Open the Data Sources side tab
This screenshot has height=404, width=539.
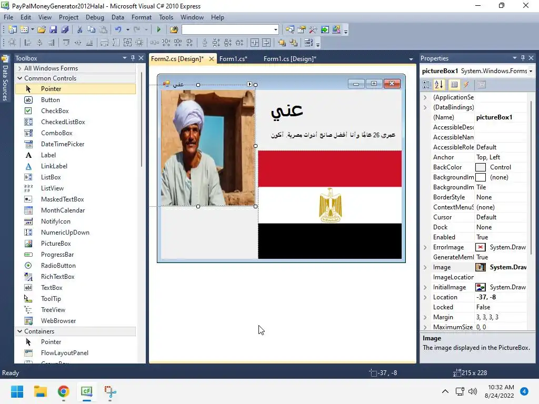(5, 78)
